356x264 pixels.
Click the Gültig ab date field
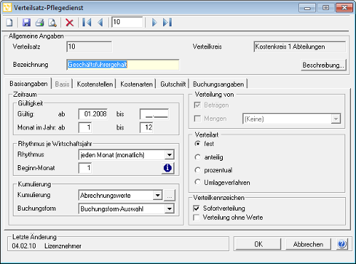[x=93, y=114]
